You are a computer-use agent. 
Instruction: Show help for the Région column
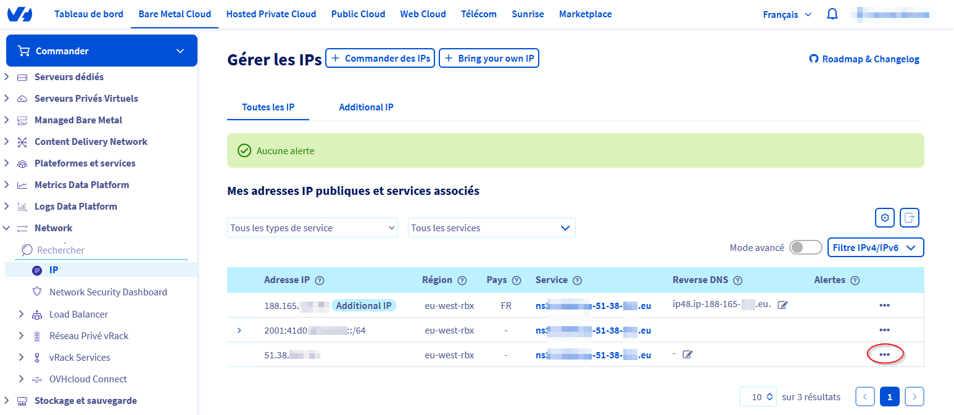point(462,281)
